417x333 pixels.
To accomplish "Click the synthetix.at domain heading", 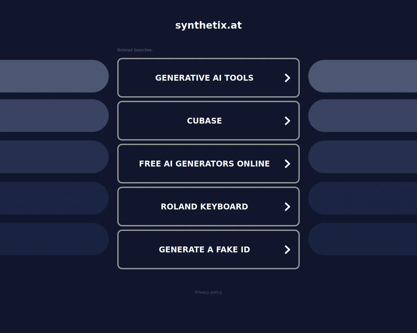I will (x=208, y=25).
